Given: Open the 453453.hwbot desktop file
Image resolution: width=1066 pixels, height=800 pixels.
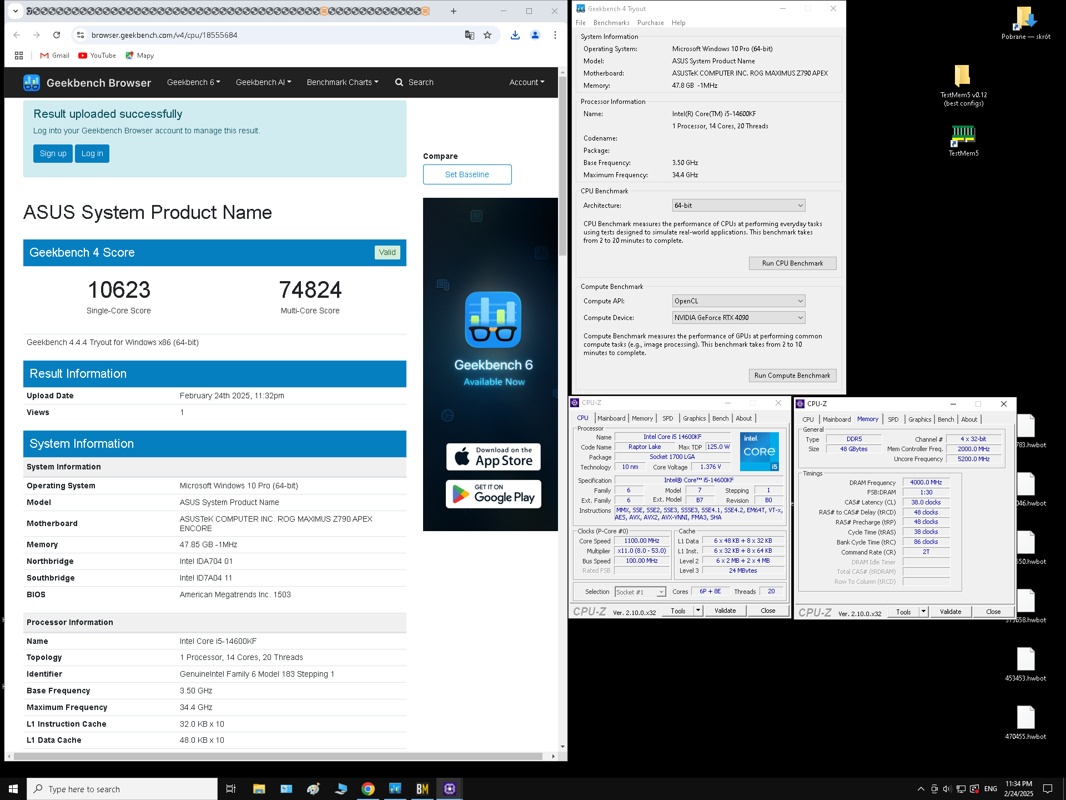Looking at the screenshot, I should click(1025, 664).
